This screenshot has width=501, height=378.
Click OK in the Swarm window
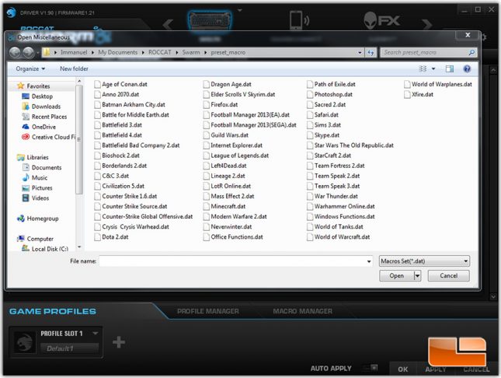[x=402, y=369]
